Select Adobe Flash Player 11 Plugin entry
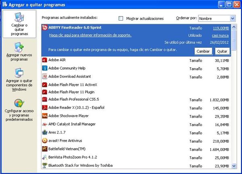Image resolution: width=242 pixels, height=174 pixels. click(x=71, y=92)
